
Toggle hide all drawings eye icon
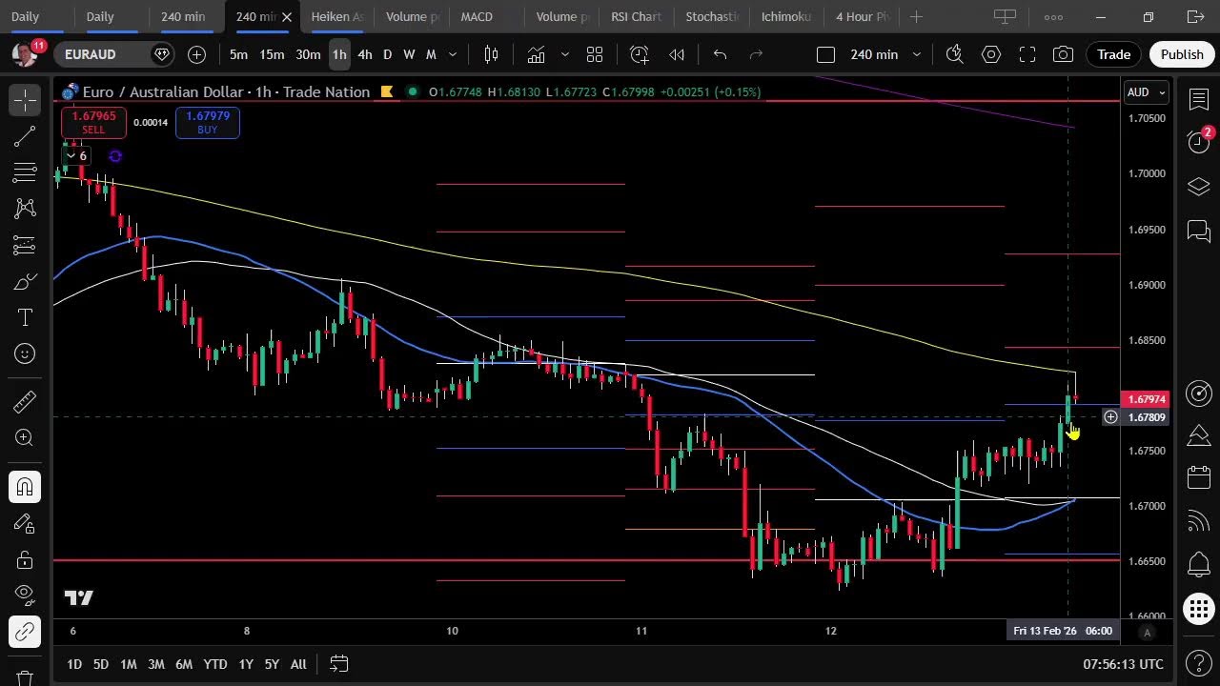tap(25, 595)
